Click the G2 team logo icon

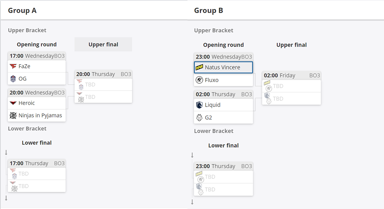pyautogui.click(x=199, y=118)
